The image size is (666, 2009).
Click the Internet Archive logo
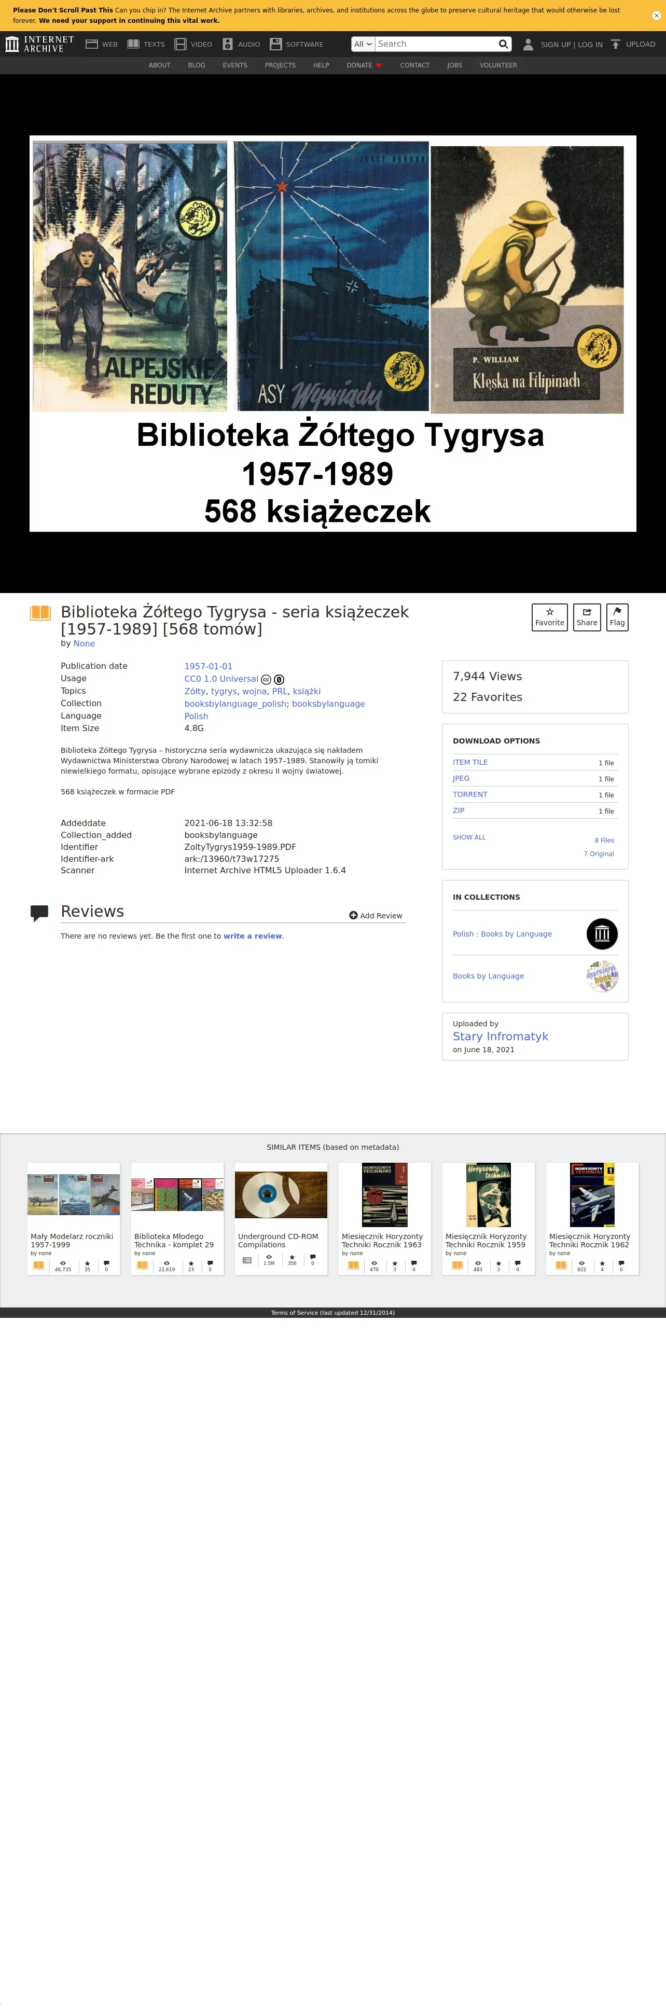click(40, 45)
